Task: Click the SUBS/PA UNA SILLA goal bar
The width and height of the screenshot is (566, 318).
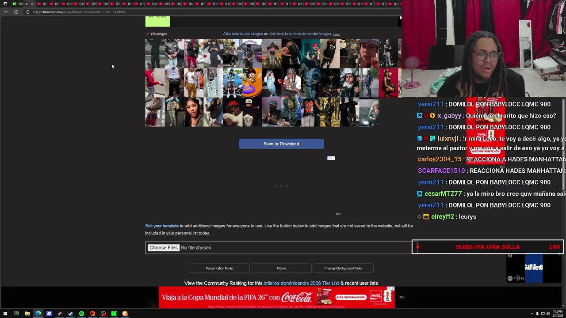Action: coord(488,247)
